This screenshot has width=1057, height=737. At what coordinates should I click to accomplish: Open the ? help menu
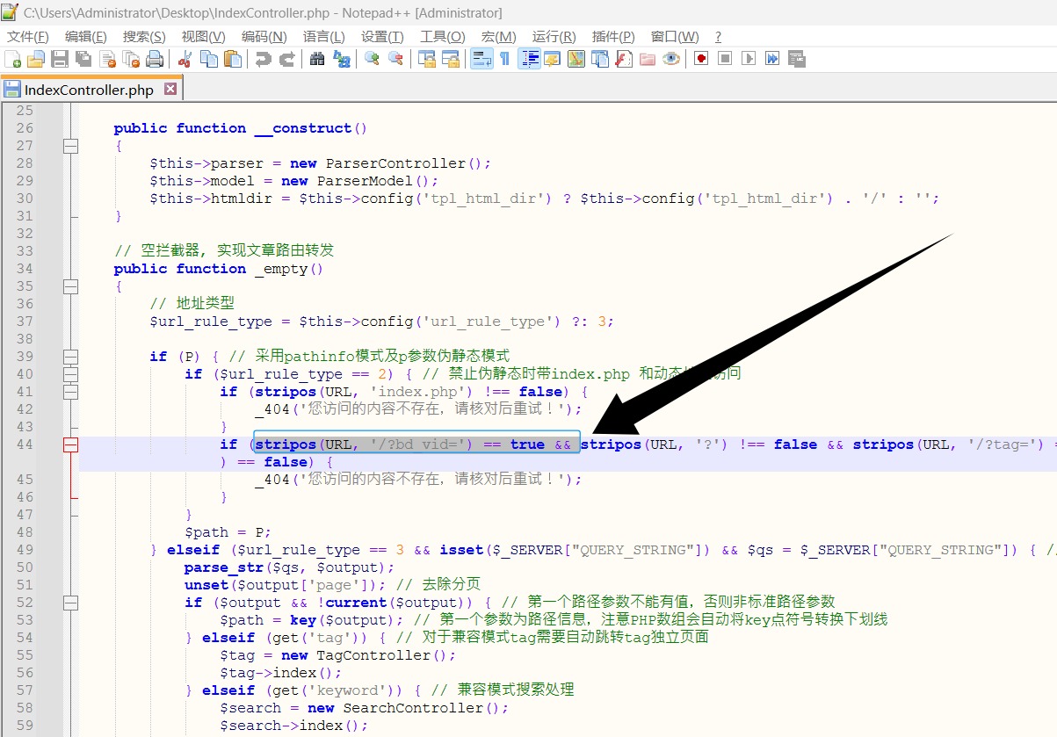(718, 36)
